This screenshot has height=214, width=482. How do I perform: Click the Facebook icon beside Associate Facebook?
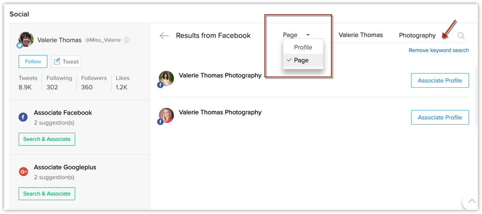(x=23, y=117)
